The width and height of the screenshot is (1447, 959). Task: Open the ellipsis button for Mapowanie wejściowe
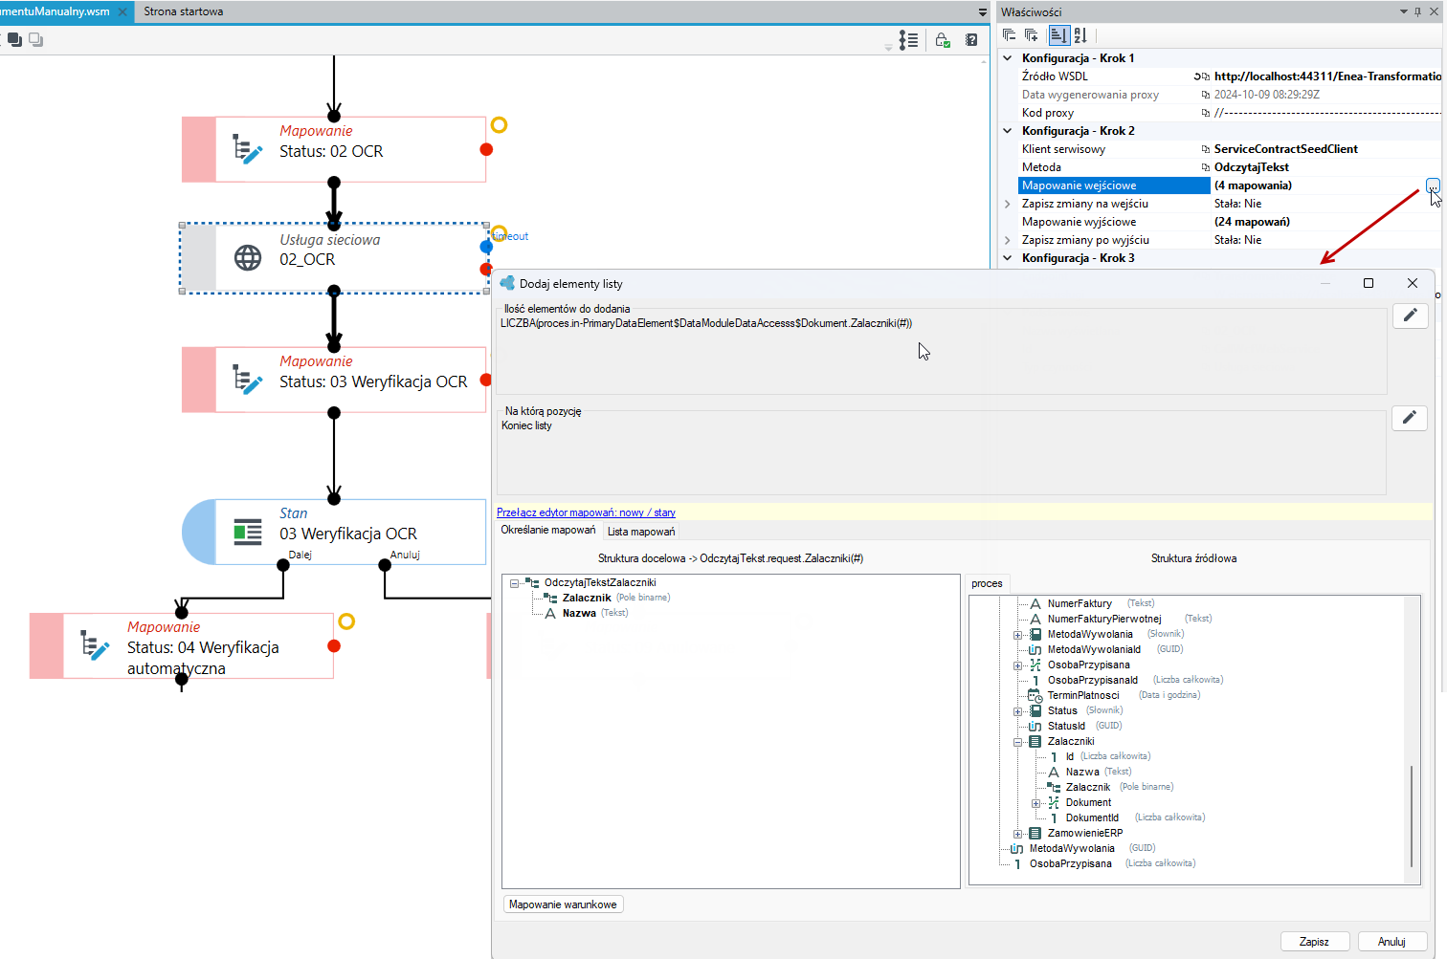1433,185
